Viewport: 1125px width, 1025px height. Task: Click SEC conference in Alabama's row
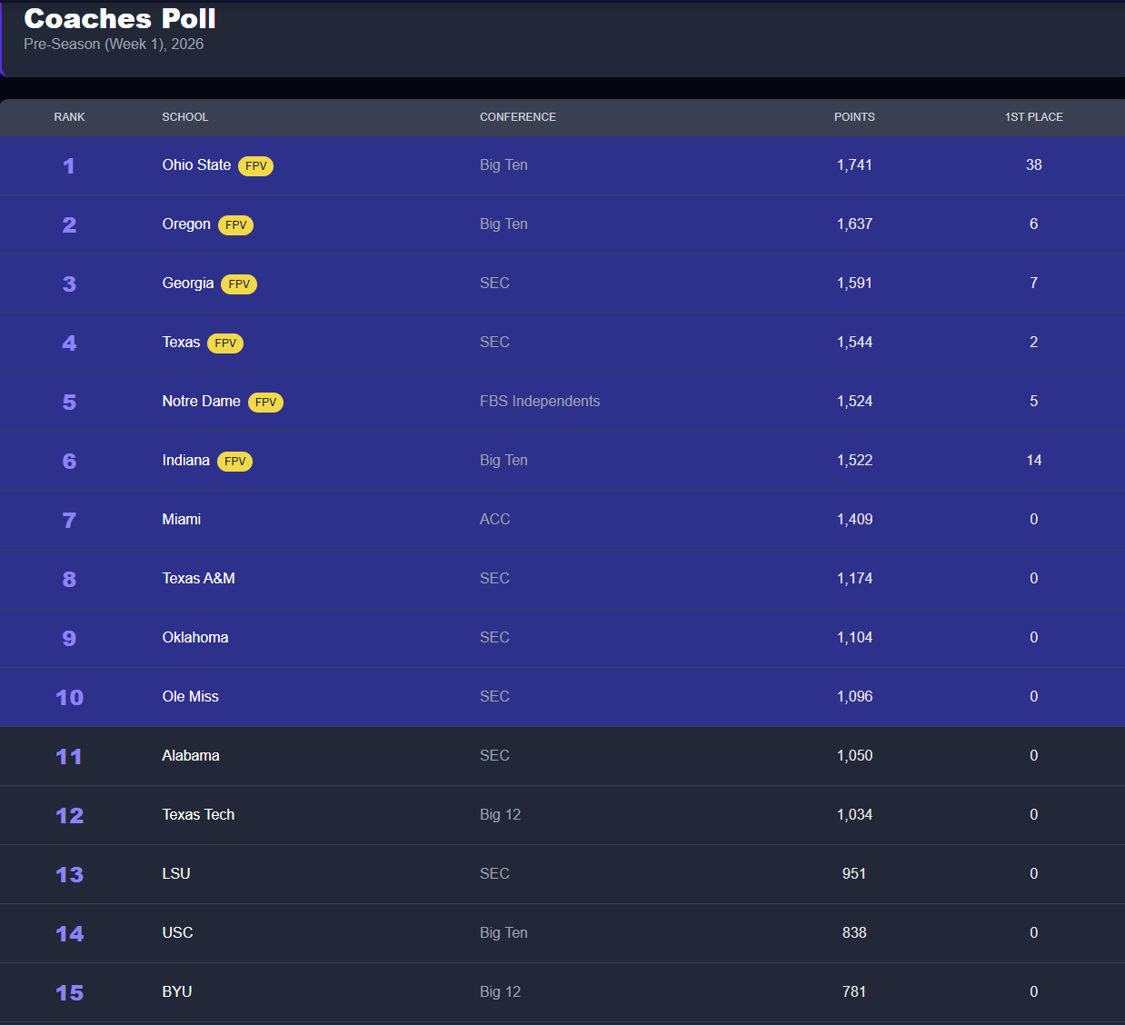click(494, 755)
